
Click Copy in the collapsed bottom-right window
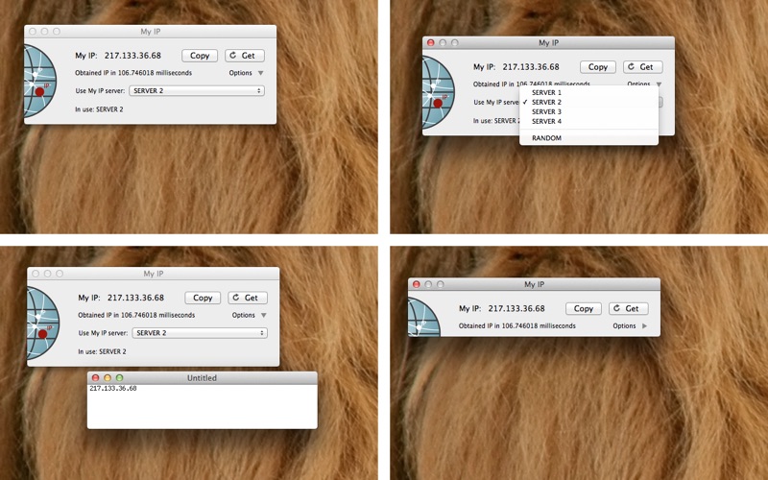584,309
